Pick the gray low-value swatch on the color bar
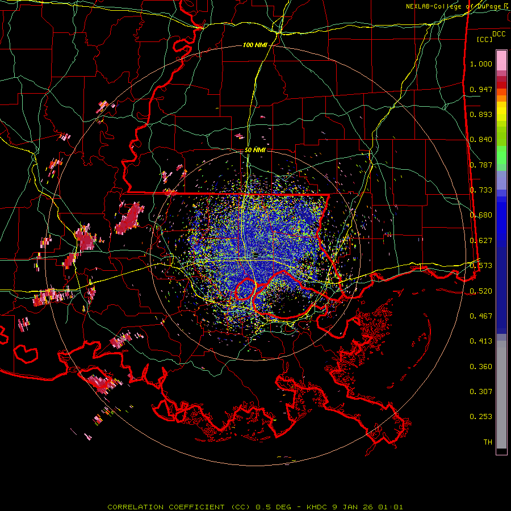Screen dimensions: 511x511 pyautogui.click(x=501, y=395)
